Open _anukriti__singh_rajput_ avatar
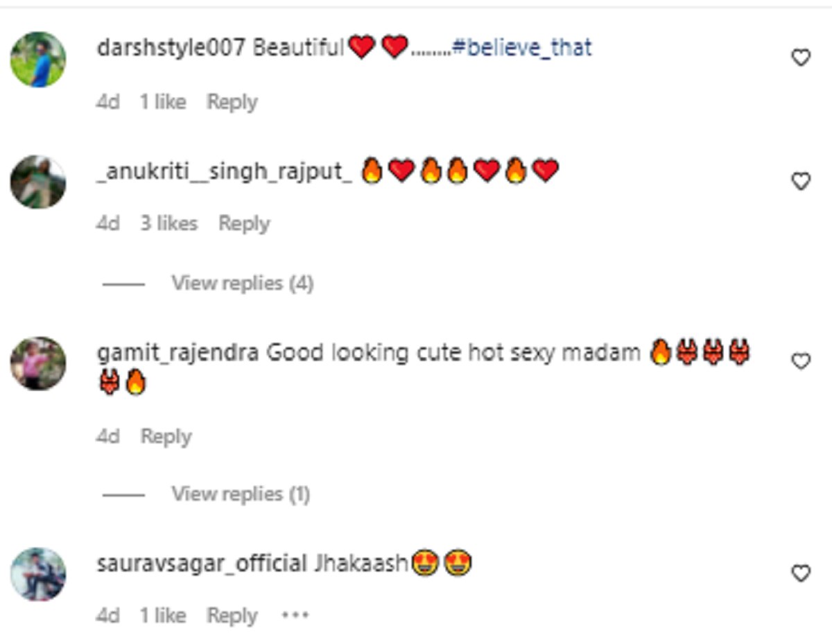832x633 pixels. 38,182
